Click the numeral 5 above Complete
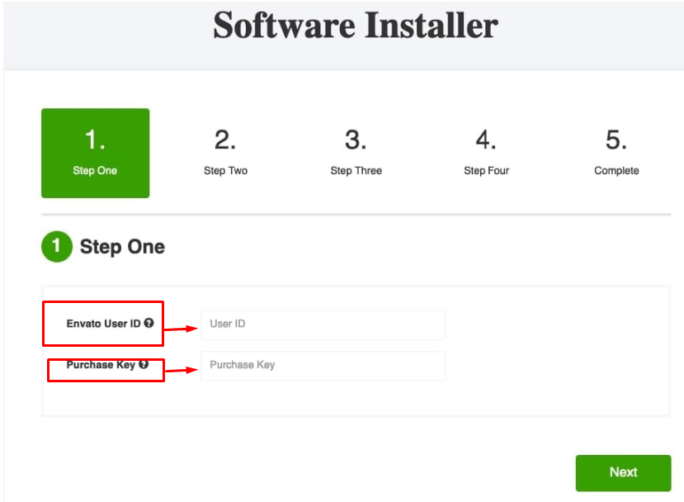Viewport: 684px width, 502px height. point(616,140)
